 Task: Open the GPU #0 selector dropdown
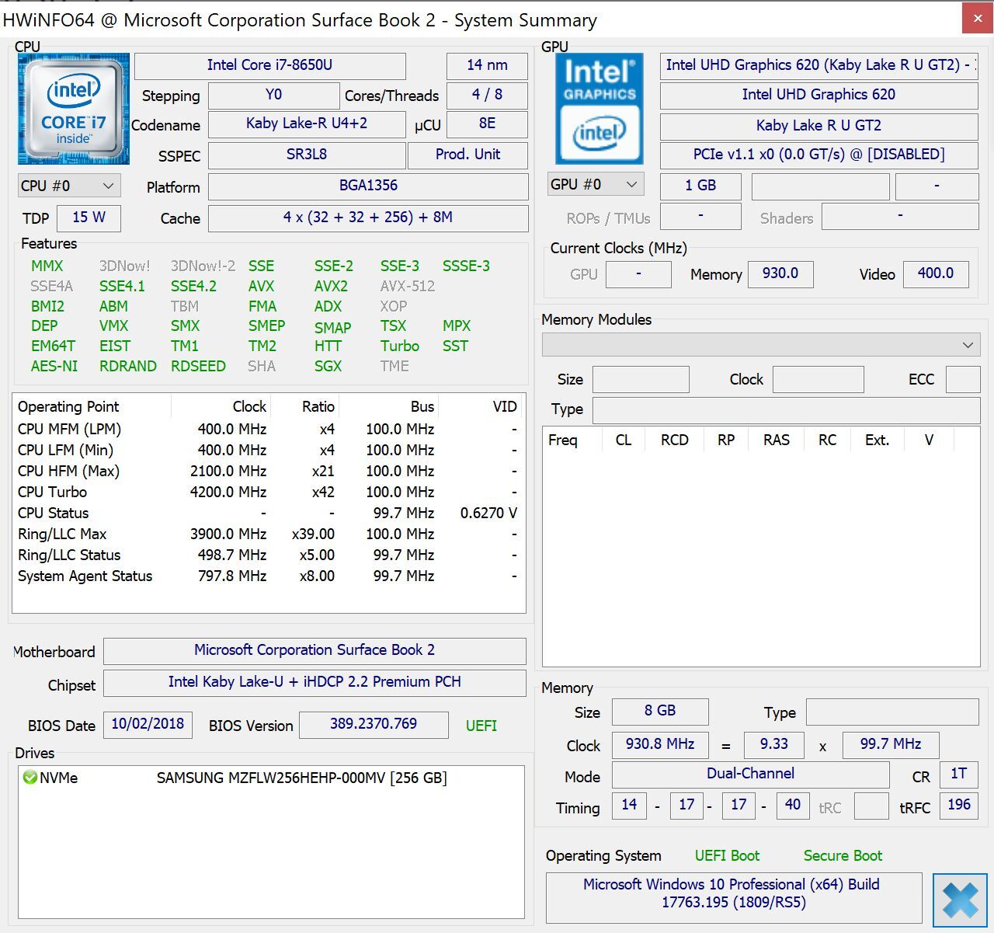pos(595,185)
